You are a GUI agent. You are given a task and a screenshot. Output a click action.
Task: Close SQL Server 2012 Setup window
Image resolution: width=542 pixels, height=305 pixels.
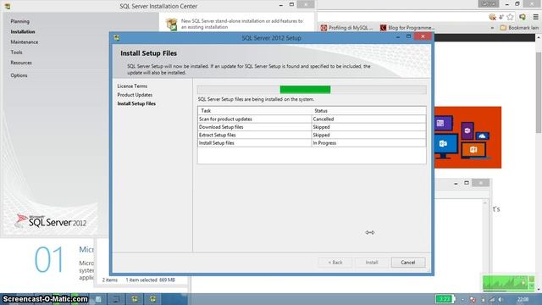coord(423,36)
